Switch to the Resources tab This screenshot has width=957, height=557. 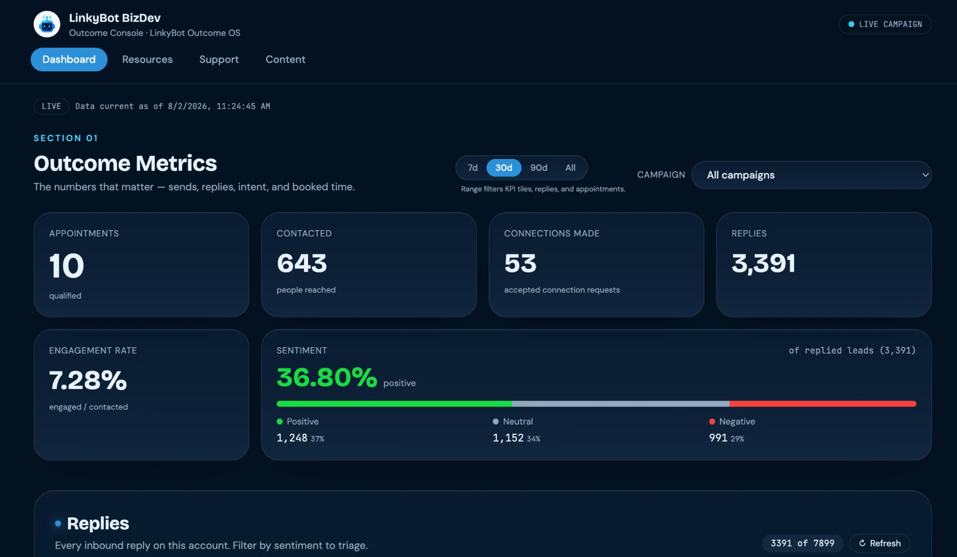(x=147, y=59)
